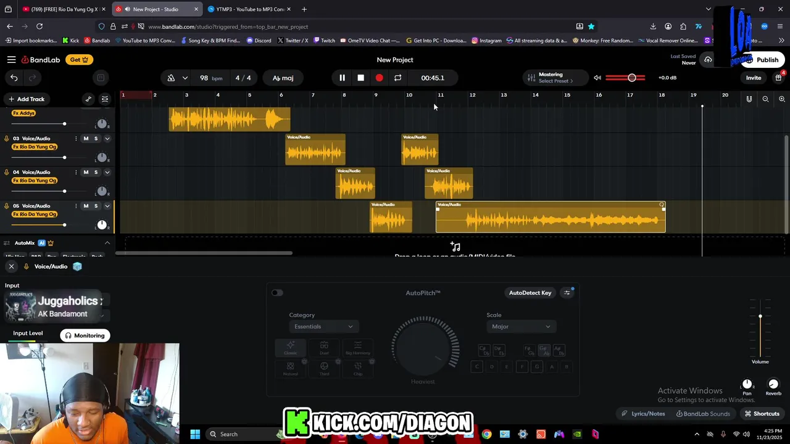Click the microphone icon of track 03
This screenshot has width=790, height=444.
(x=7, y=139)
